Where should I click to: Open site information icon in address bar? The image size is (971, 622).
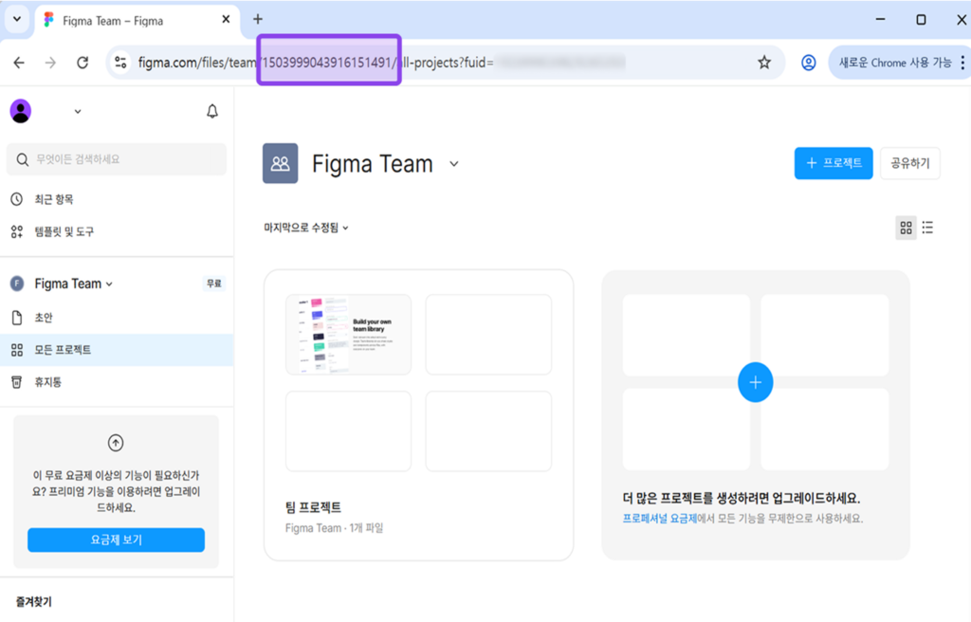coord(120,63)
